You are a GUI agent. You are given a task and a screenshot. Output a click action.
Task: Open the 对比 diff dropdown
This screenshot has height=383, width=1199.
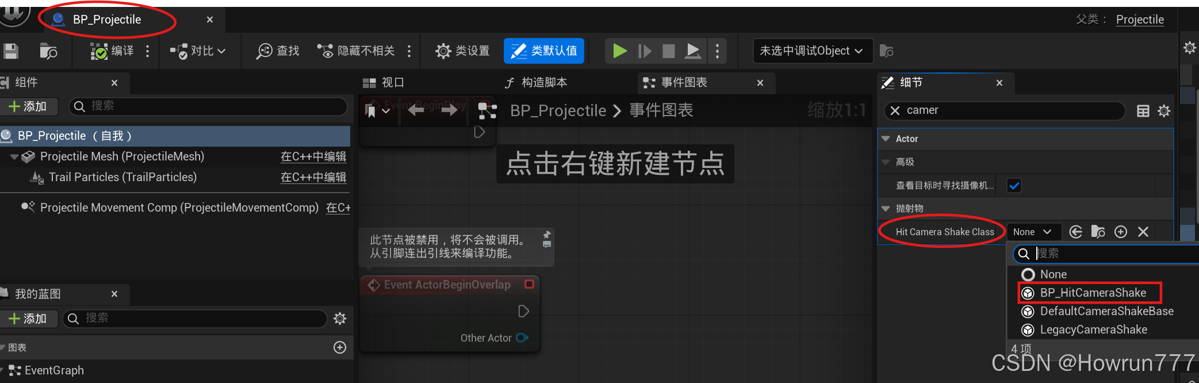coord(198,51)
